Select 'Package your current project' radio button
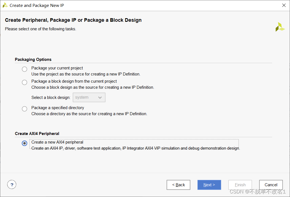The image size is (290, 197). click(25, 69)
